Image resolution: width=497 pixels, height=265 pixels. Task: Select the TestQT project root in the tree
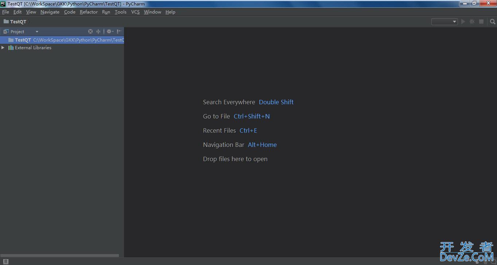62,40
